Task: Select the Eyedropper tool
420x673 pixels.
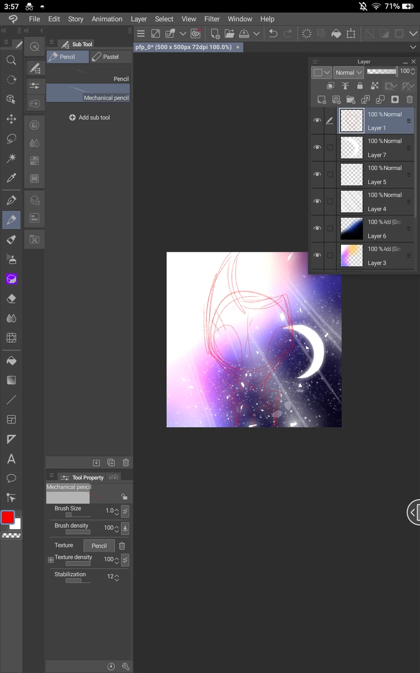Action: tap(11, 178)
